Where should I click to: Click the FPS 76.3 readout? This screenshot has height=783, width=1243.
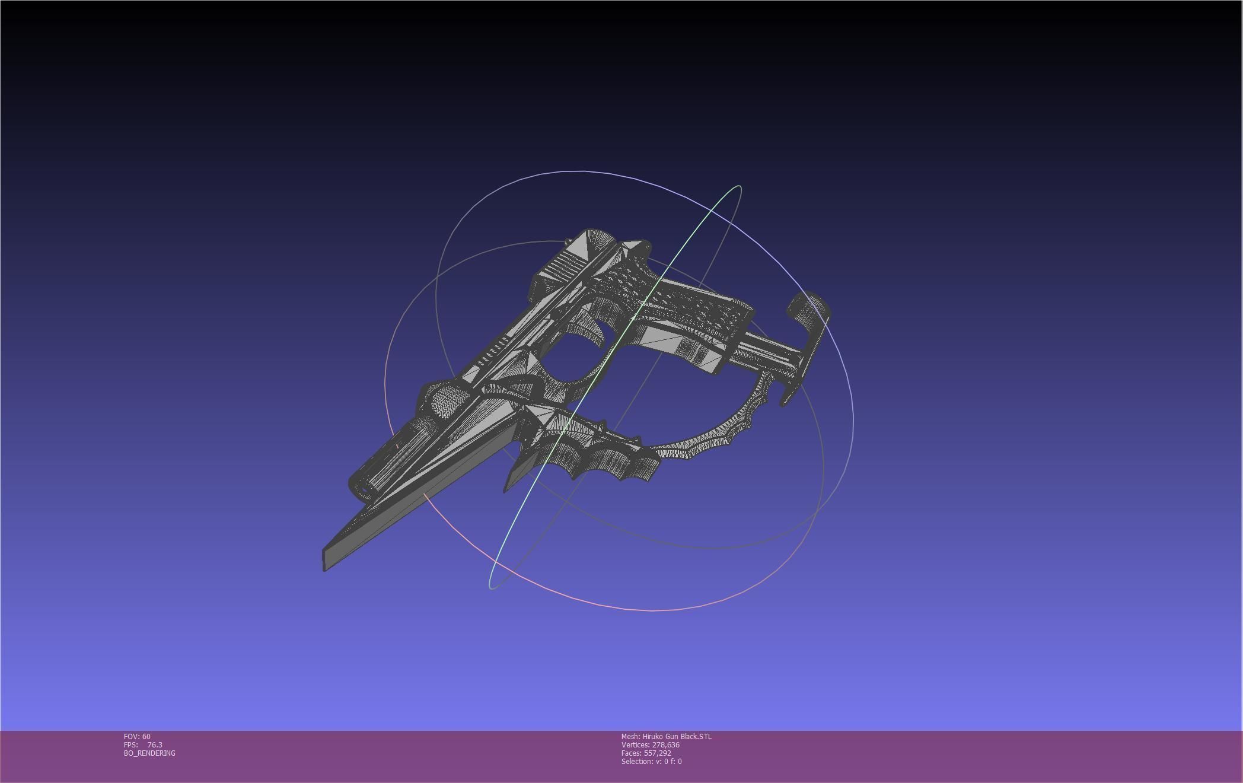point(143,744)
